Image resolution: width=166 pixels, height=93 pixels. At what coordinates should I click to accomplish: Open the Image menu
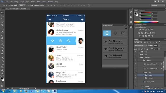click(16, 2)
